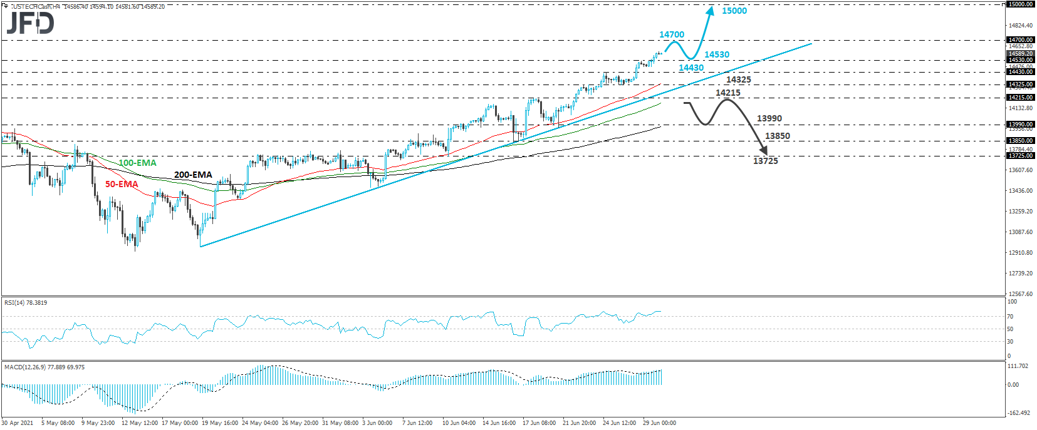This screenshot has width=1037, height=430.
Task: Click the USTECHCash,H4 chart title text
Action: click(x=36, y=6)
